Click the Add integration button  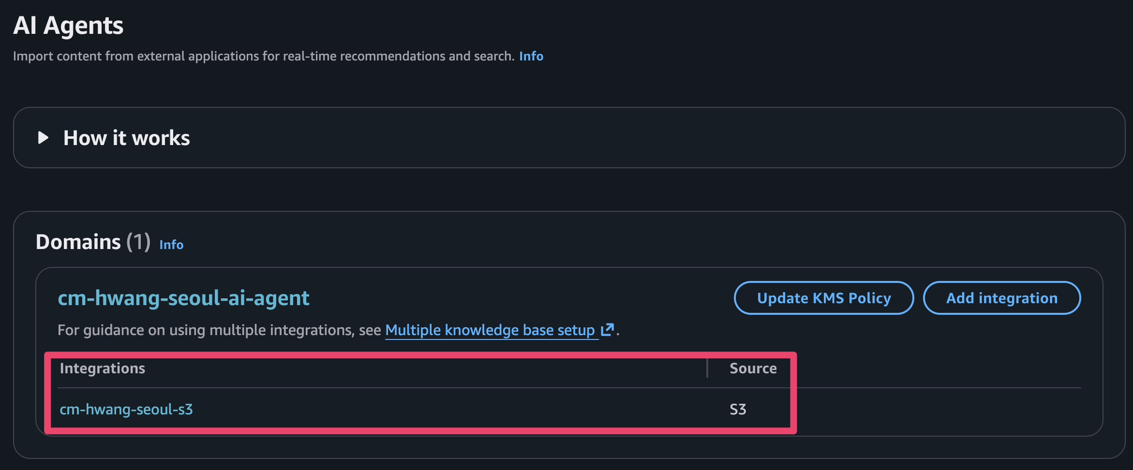coord(1001,298)
